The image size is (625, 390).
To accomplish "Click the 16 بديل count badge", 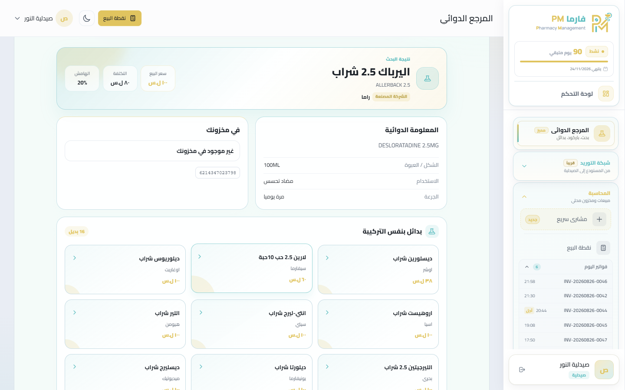I will (77, 232).
